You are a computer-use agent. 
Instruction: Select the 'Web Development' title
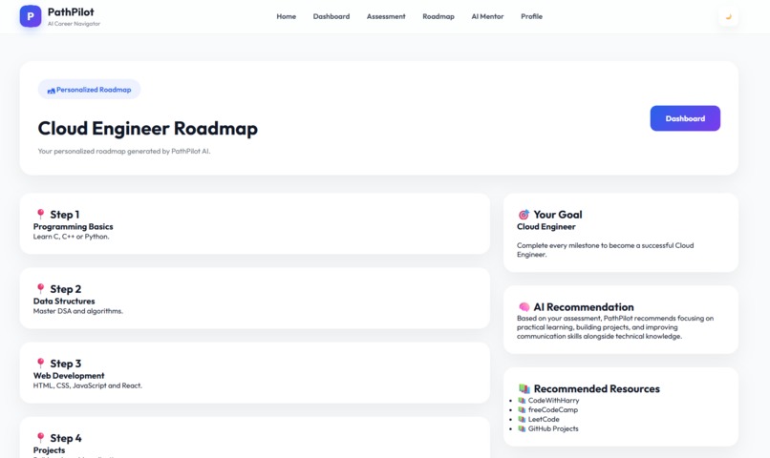pyautogui.click(x=69, y=376)
